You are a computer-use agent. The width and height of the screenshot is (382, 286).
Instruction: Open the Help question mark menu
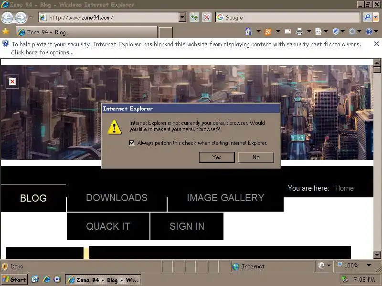(369, 31)
